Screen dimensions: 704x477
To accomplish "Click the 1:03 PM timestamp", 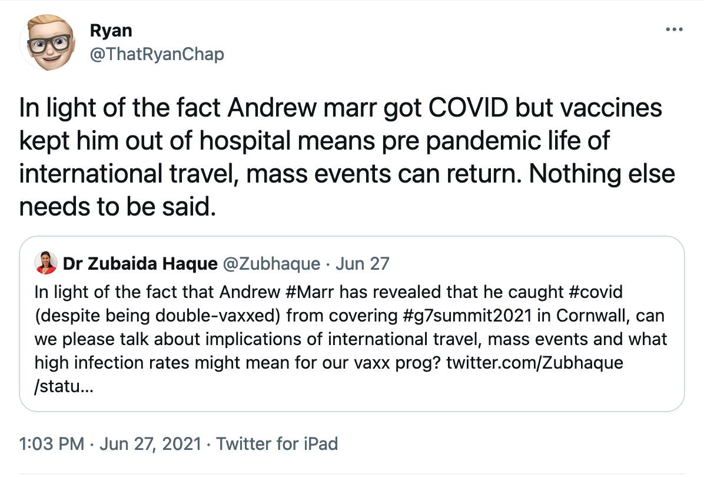I will click(52, 444).
